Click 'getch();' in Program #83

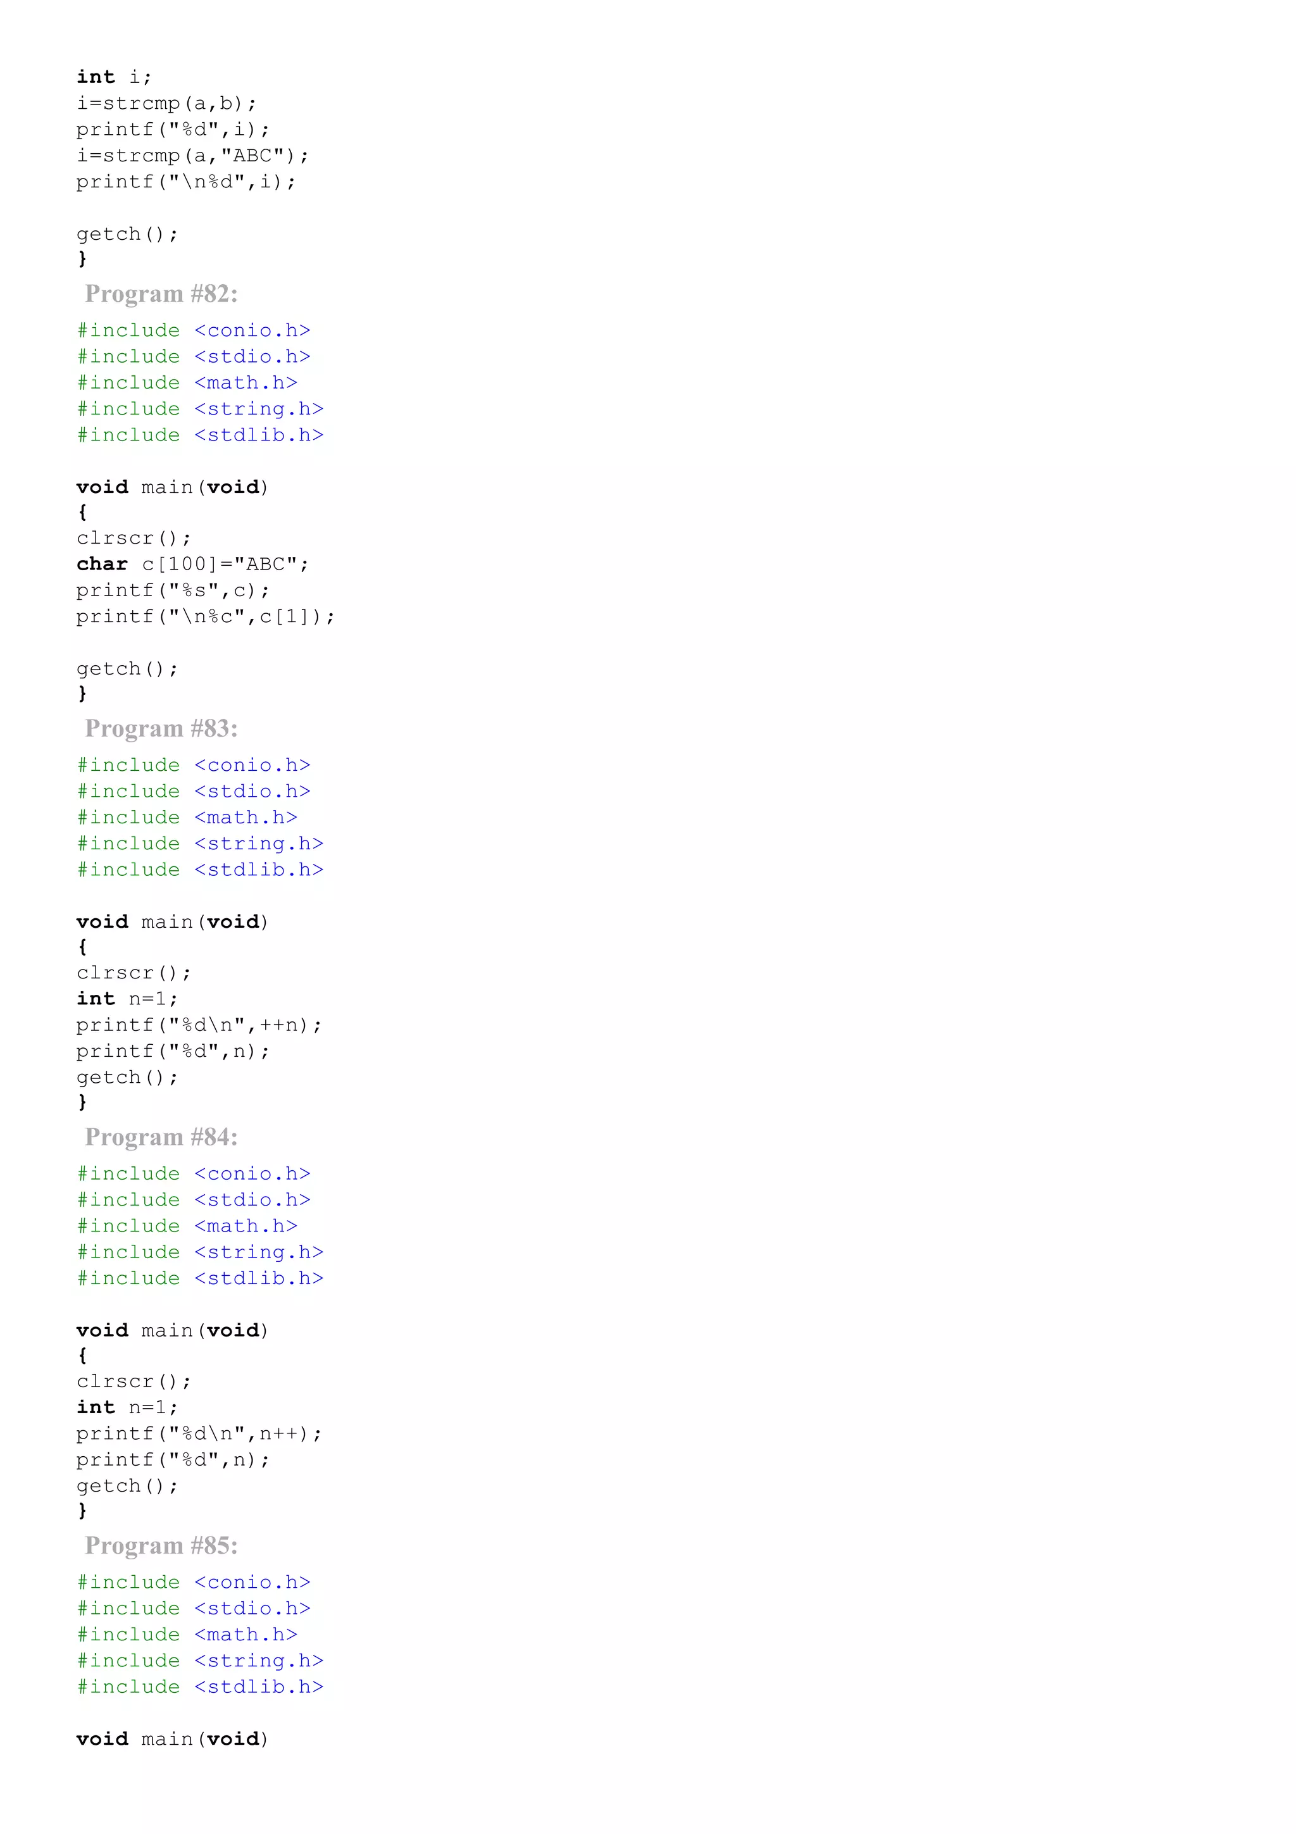(128, 1078)
